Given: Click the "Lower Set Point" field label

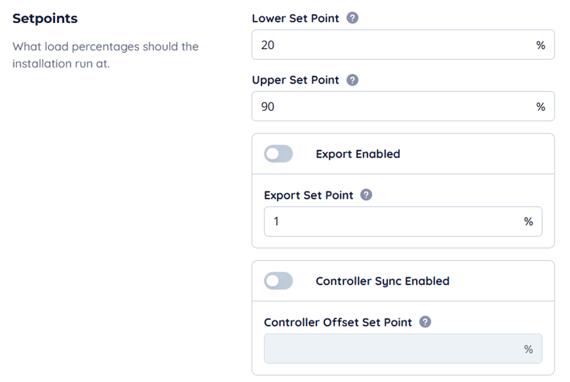Looking at the screenshot, I should pos(295,18).
